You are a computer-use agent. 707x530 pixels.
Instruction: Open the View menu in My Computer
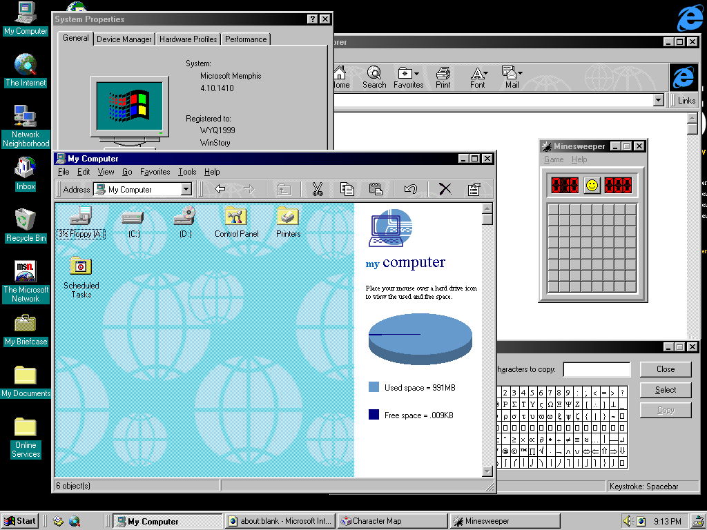[106, 172]
